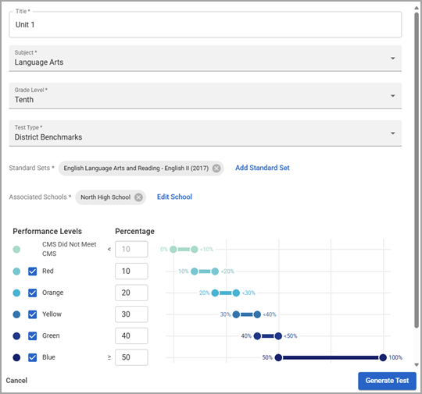Click Add Standard Set link
The height and width of the screenshot is (394, 422).
pyautogui.click(x=263, y=168)
